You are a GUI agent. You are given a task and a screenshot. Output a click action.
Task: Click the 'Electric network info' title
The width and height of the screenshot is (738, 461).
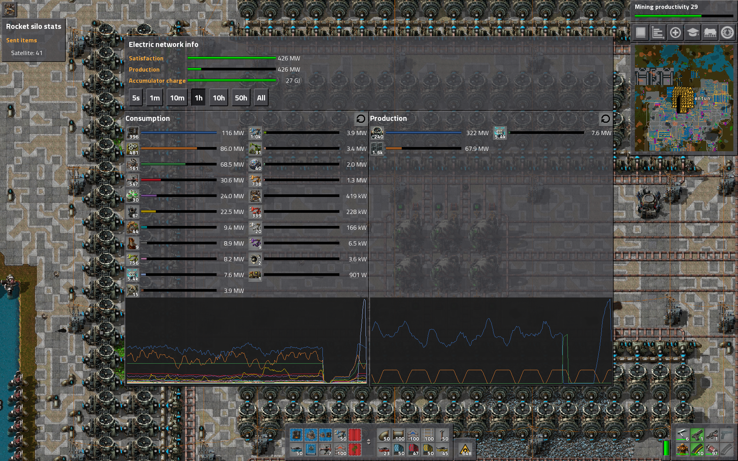click(164, 45)
